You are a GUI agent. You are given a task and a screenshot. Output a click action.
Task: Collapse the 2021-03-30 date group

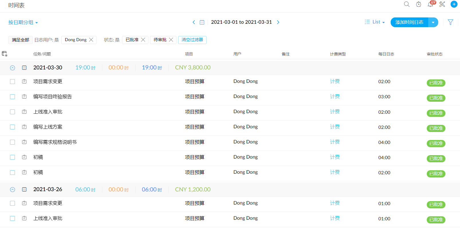coord(12,68)
